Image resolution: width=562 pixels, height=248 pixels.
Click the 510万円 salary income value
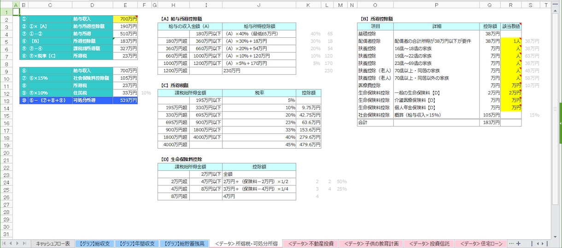tap(125, 34)
